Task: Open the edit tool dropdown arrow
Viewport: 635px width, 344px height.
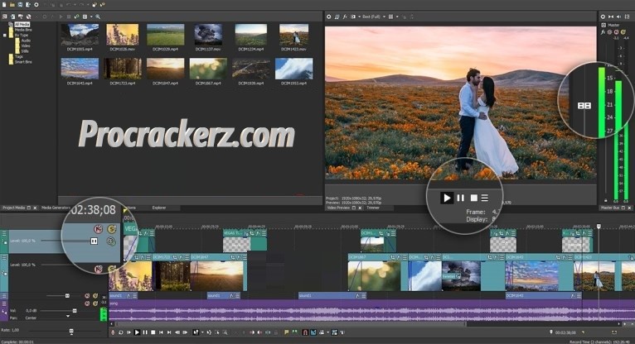Action: click(x=202, y=332)
